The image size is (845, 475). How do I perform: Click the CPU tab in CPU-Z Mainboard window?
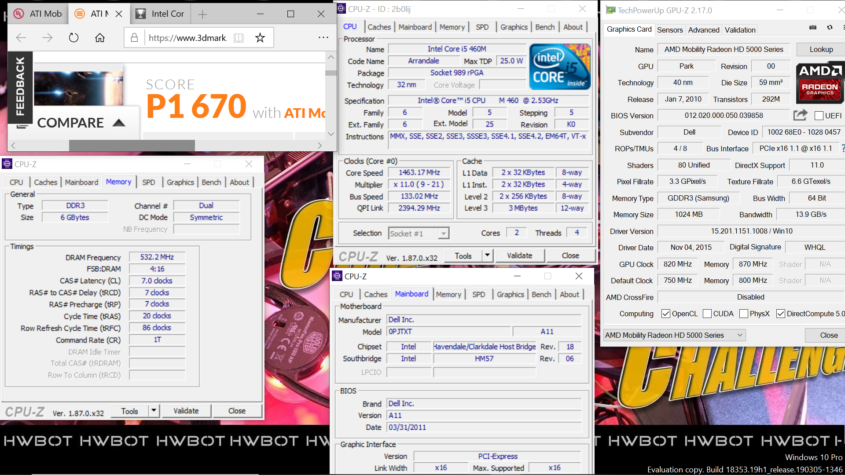point(346,294)
